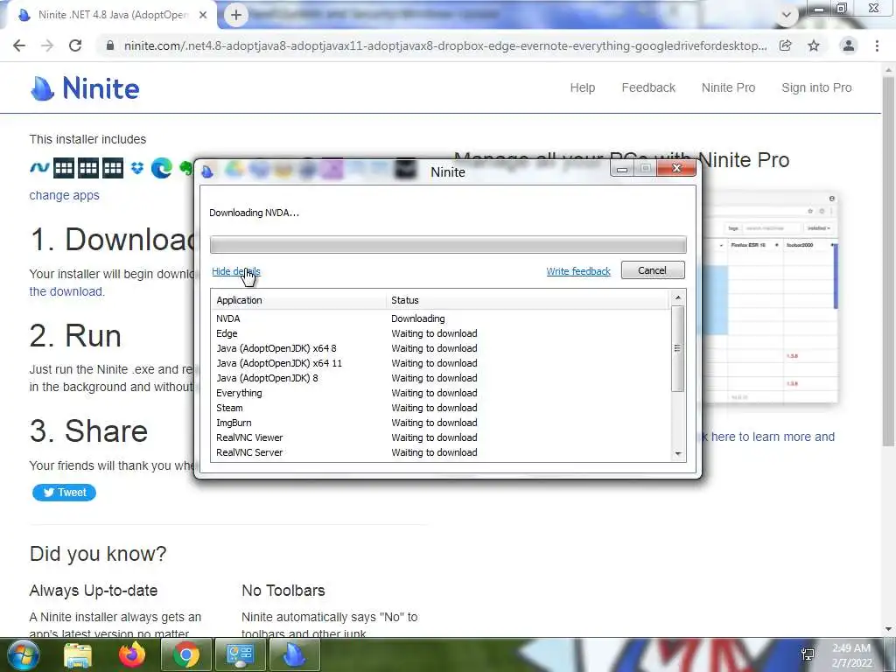Open the Windows Start menu
This screenshot has height=672, width=896.
(22, 654)
